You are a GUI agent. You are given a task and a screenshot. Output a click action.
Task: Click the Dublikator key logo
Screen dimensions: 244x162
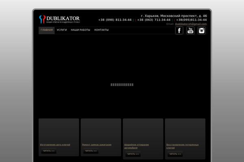pyautogui.click(x=59, y=19)
